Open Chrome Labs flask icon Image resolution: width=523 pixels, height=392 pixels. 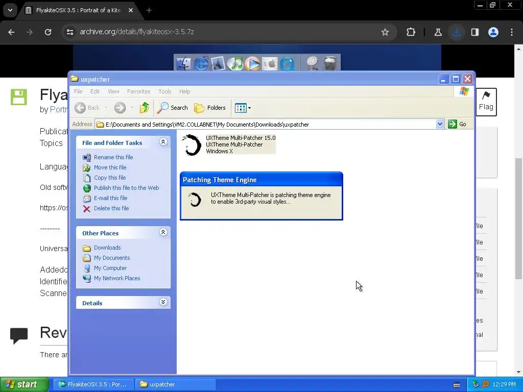point(438,32)
